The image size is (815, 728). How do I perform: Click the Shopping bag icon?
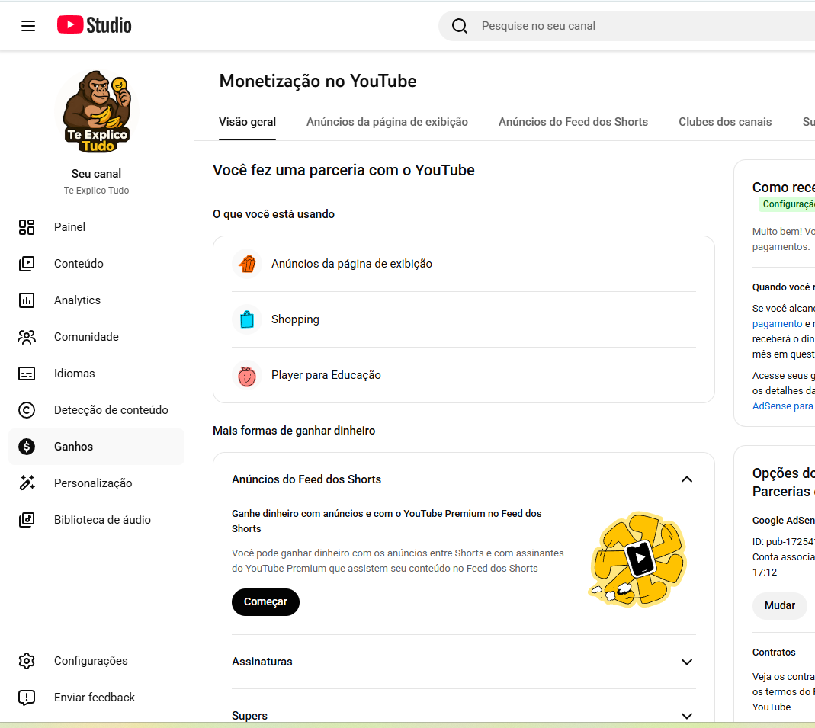point(247,319)
